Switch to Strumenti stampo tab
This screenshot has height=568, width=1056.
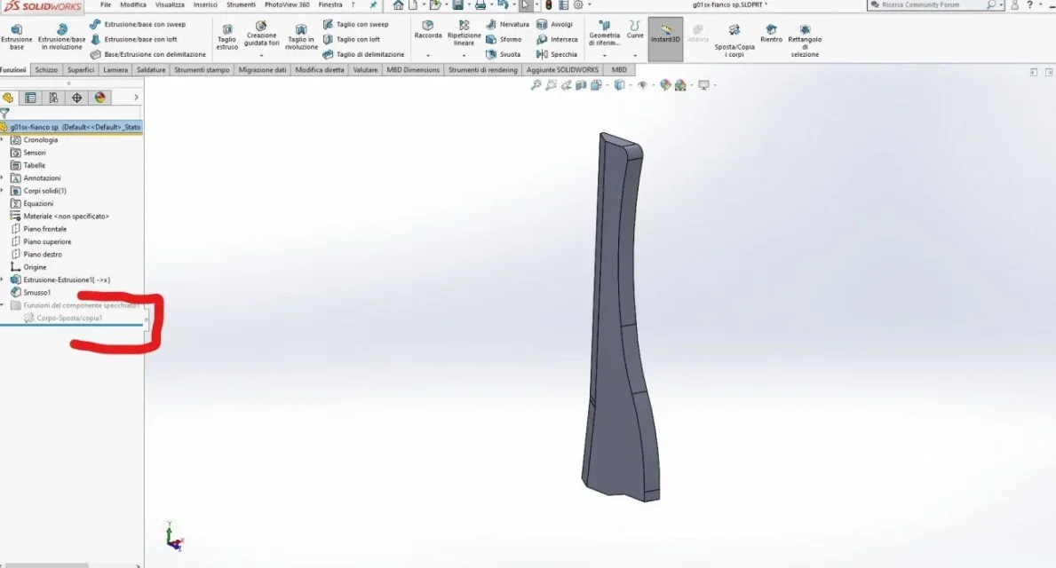(202, 70)
